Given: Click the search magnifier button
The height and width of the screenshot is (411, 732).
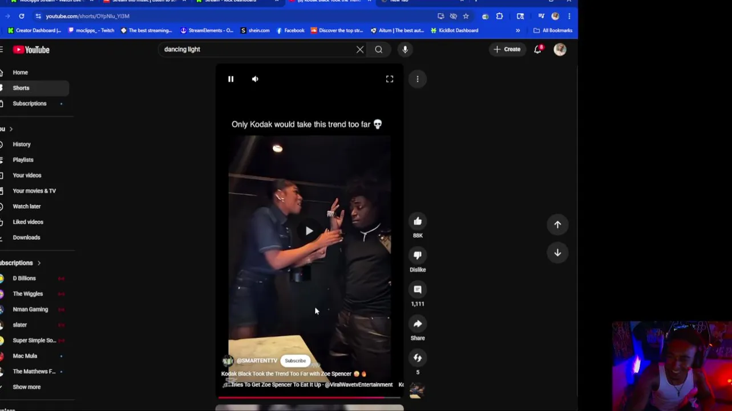Looking at the screenshot, I should point(379,50).
